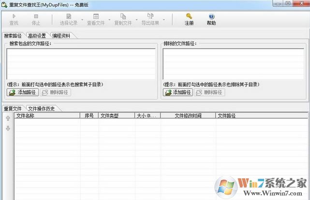Screen dimensions: 310x200
Task: Switch to the 重复文件 tab
Action: tap(13, 108)
